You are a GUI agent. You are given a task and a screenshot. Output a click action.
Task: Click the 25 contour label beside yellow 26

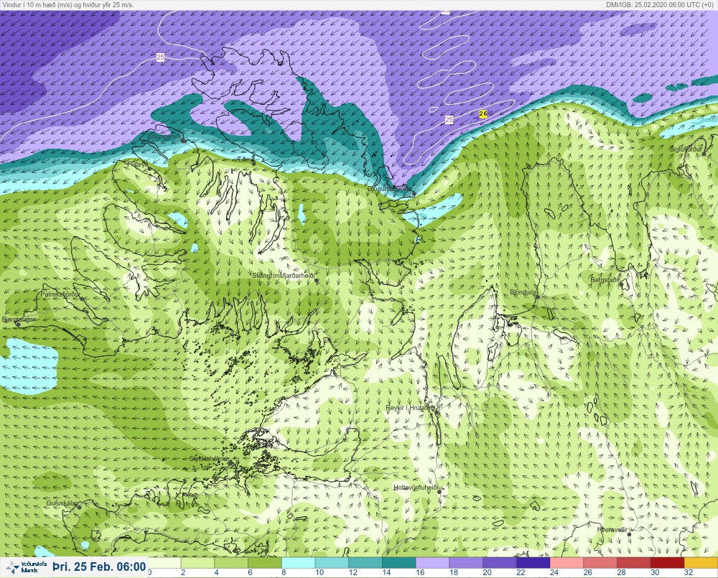pyautogui.click(x=449, y=119)
